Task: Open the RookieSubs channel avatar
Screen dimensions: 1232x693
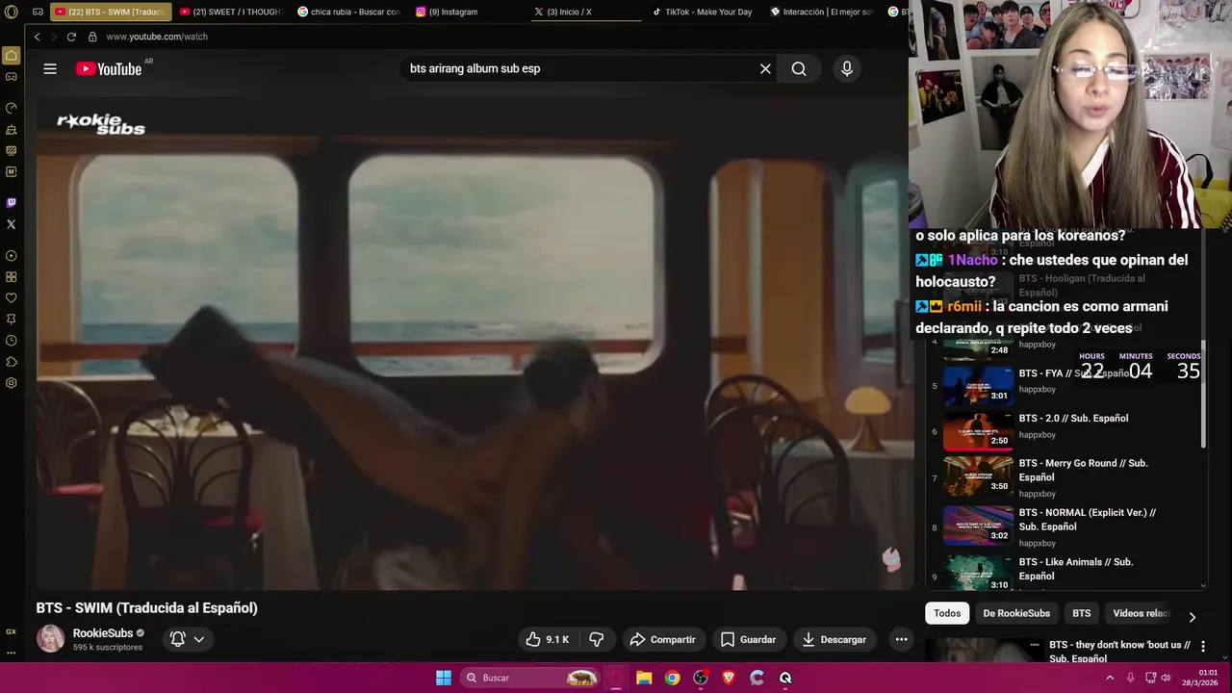Action: [x=50, y=638]
